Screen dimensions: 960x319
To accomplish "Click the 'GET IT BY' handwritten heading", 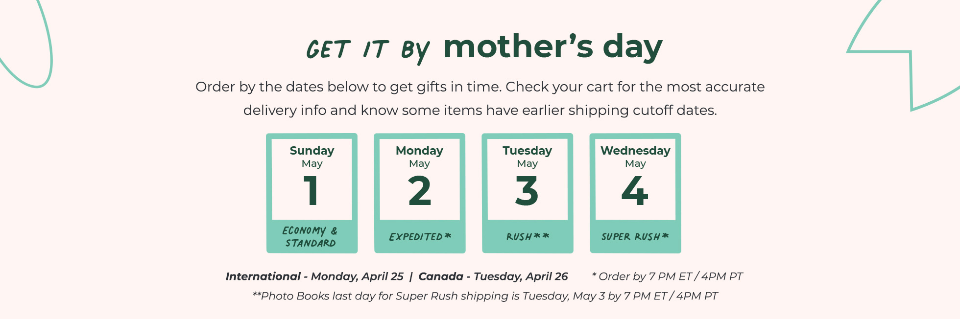I will [368, 50].
